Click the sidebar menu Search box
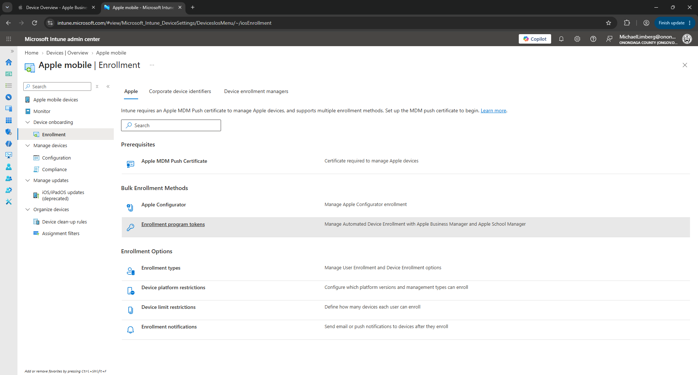This screenshot has width=698, height=375. click(x=57, y=86)
